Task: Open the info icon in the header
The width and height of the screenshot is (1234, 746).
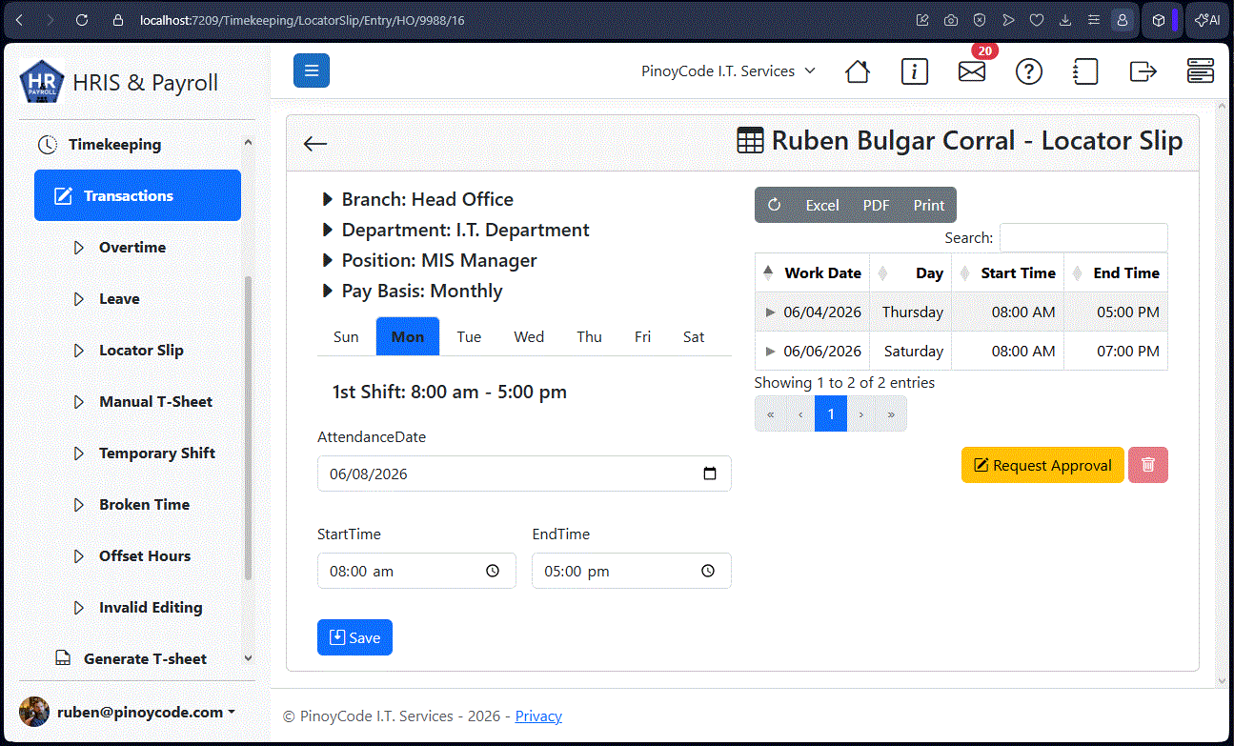Action: (915, 71)
